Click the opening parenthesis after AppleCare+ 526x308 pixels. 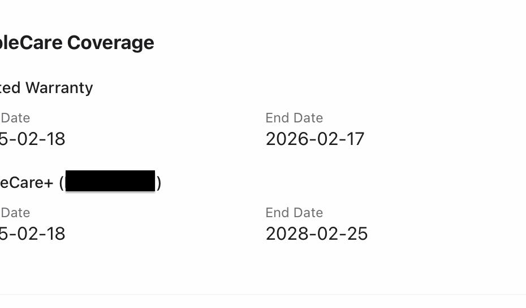[62, 183]
